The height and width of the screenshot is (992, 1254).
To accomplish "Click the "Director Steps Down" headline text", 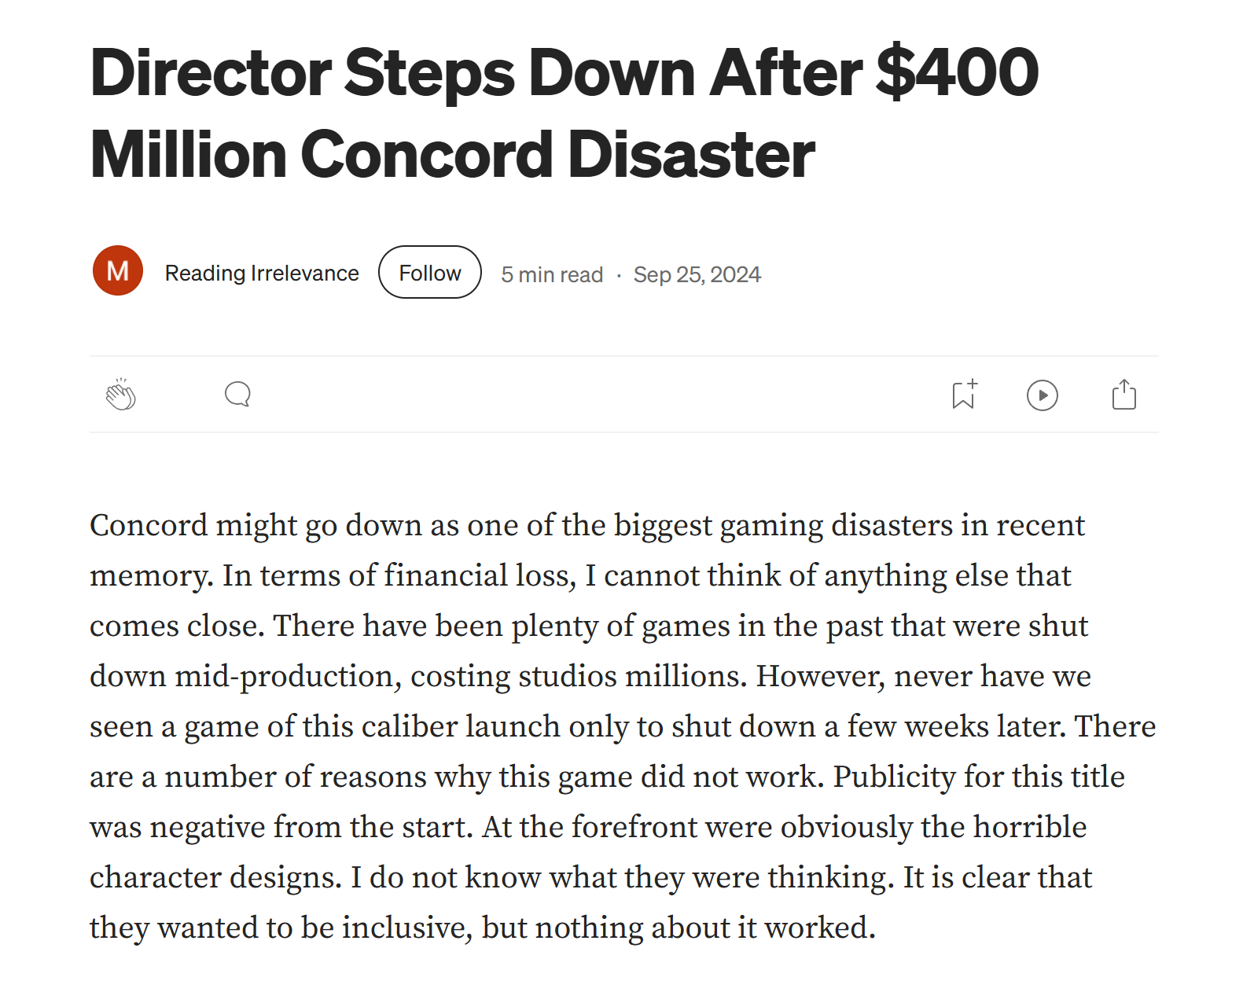I will coord(393,72).
